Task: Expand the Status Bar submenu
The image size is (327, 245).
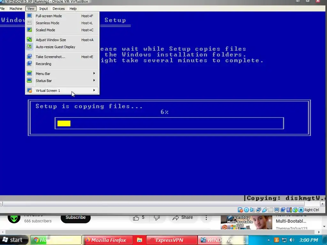Action: tap(62, 81)
